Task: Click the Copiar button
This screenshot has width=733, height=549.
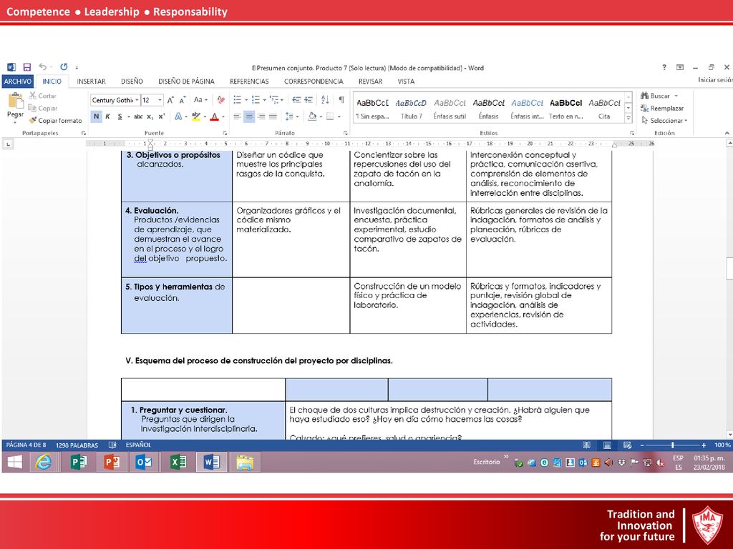Action: pyautogui.click(x=42, y=108)
